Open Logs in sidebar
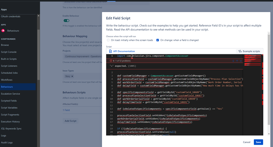The width and height of the screenshot is (273, 147). pyautogui.click(x=4, y=136)
